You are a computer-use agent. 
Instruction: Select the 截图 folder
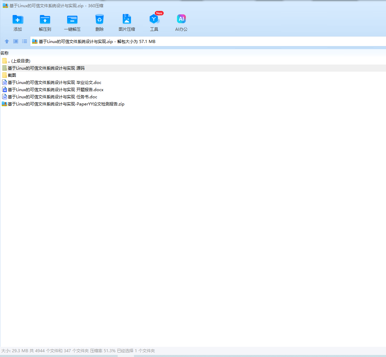coord(193,75)
